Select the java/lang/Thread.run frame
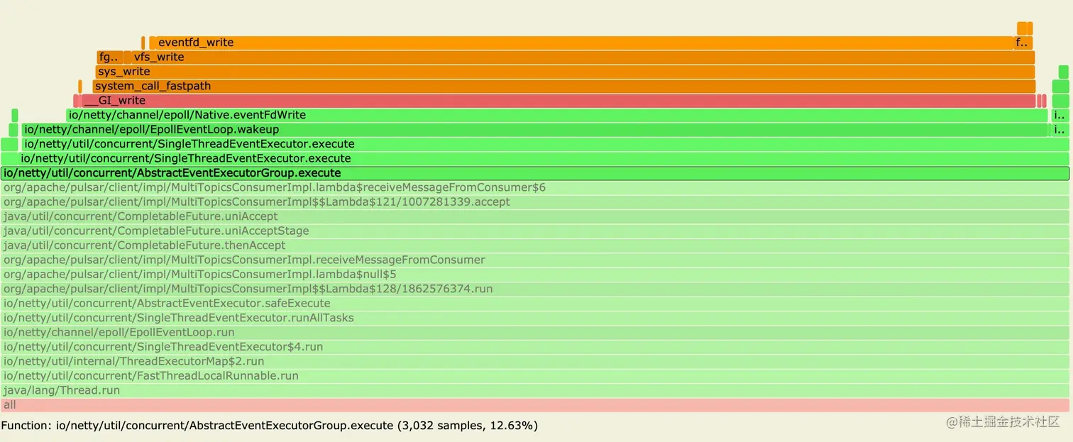This screenshot has width=1073, height=442. pyautogui.click(x=535, y=390)
